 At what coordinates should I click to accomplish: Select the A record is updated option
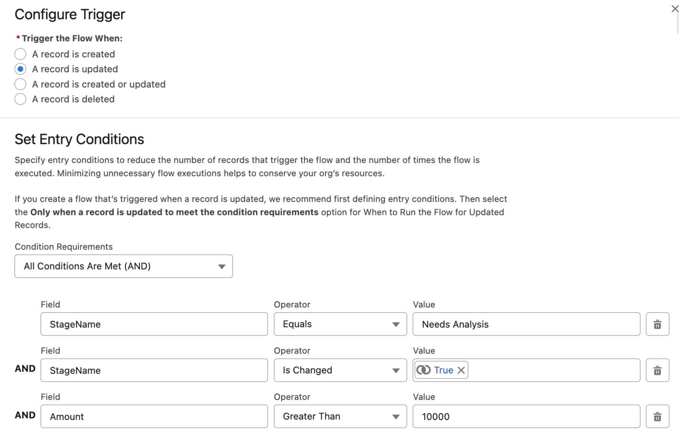20,69
